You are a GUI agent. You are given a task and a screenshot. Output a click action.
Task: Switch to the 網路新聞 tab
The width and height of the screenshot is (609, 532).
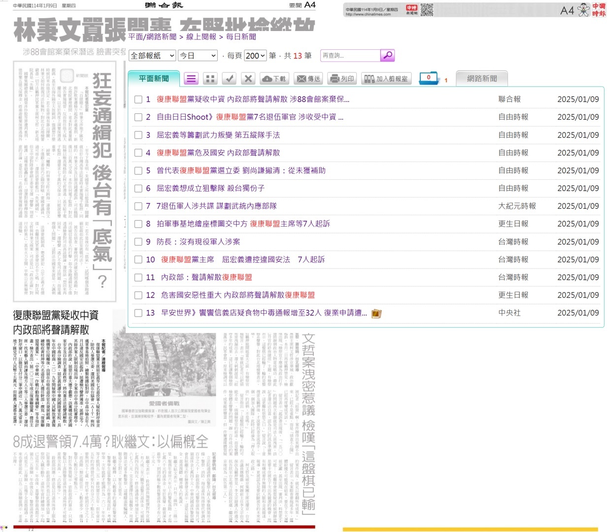[482, 79]
